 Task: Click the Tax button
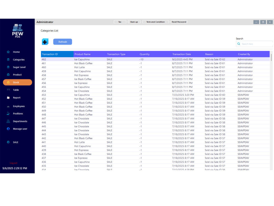click(x=120, y=22)
